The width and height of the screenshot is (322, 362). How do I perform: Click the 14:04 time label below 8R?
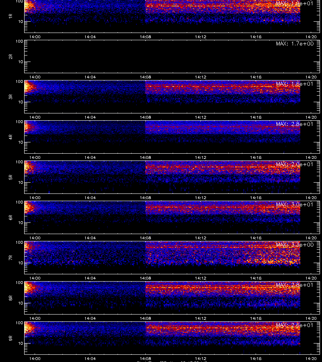coord(90,319)
